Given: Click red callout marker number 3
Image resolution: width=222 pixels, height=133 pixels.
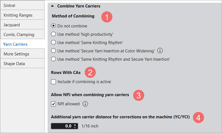Looking at the screenshot, I should (x=138, y=95).
